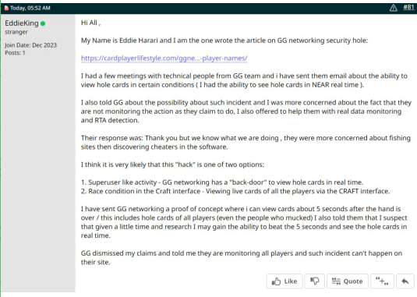The height and width of the screenshot is (297, 417).
Task: Click the red document icon beside the timestamp
Action: point(6,8)
